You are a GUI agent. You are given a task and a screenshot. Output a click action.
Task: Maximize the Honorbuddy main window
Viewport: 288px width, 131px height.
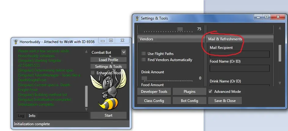click(111, 41)
